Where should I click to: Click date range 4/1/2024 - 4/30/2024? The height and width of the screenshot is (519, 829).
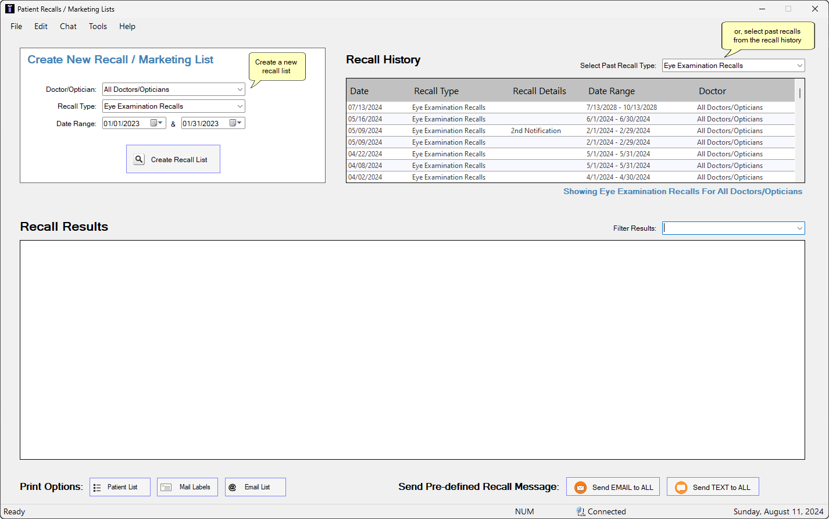pos(618,177)
